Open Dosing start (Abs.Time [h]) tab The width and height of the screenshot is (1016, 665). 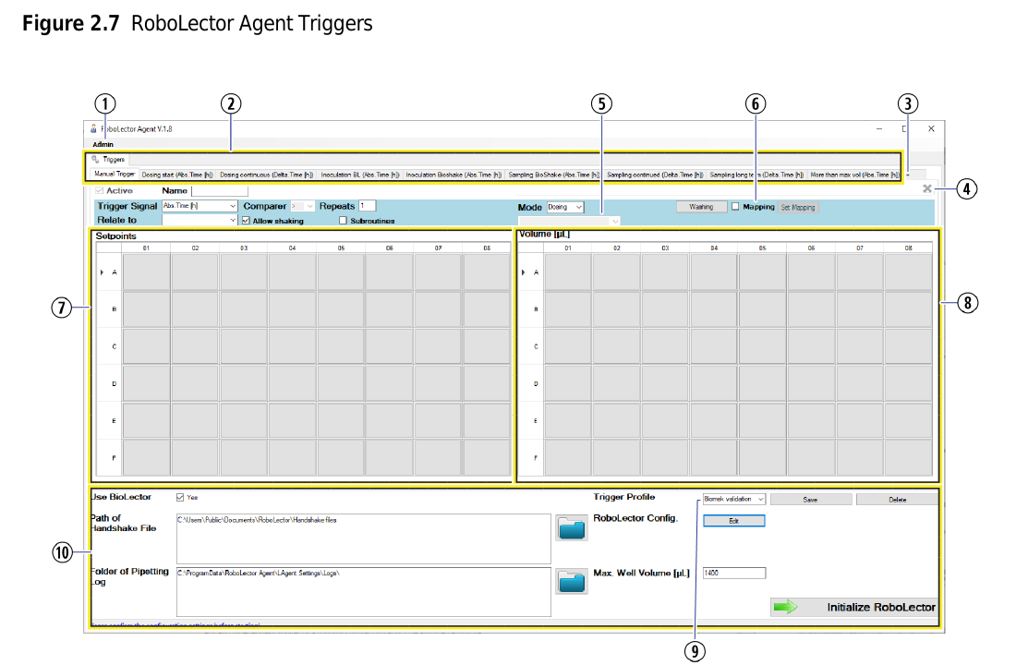click(x=177, y=175)
